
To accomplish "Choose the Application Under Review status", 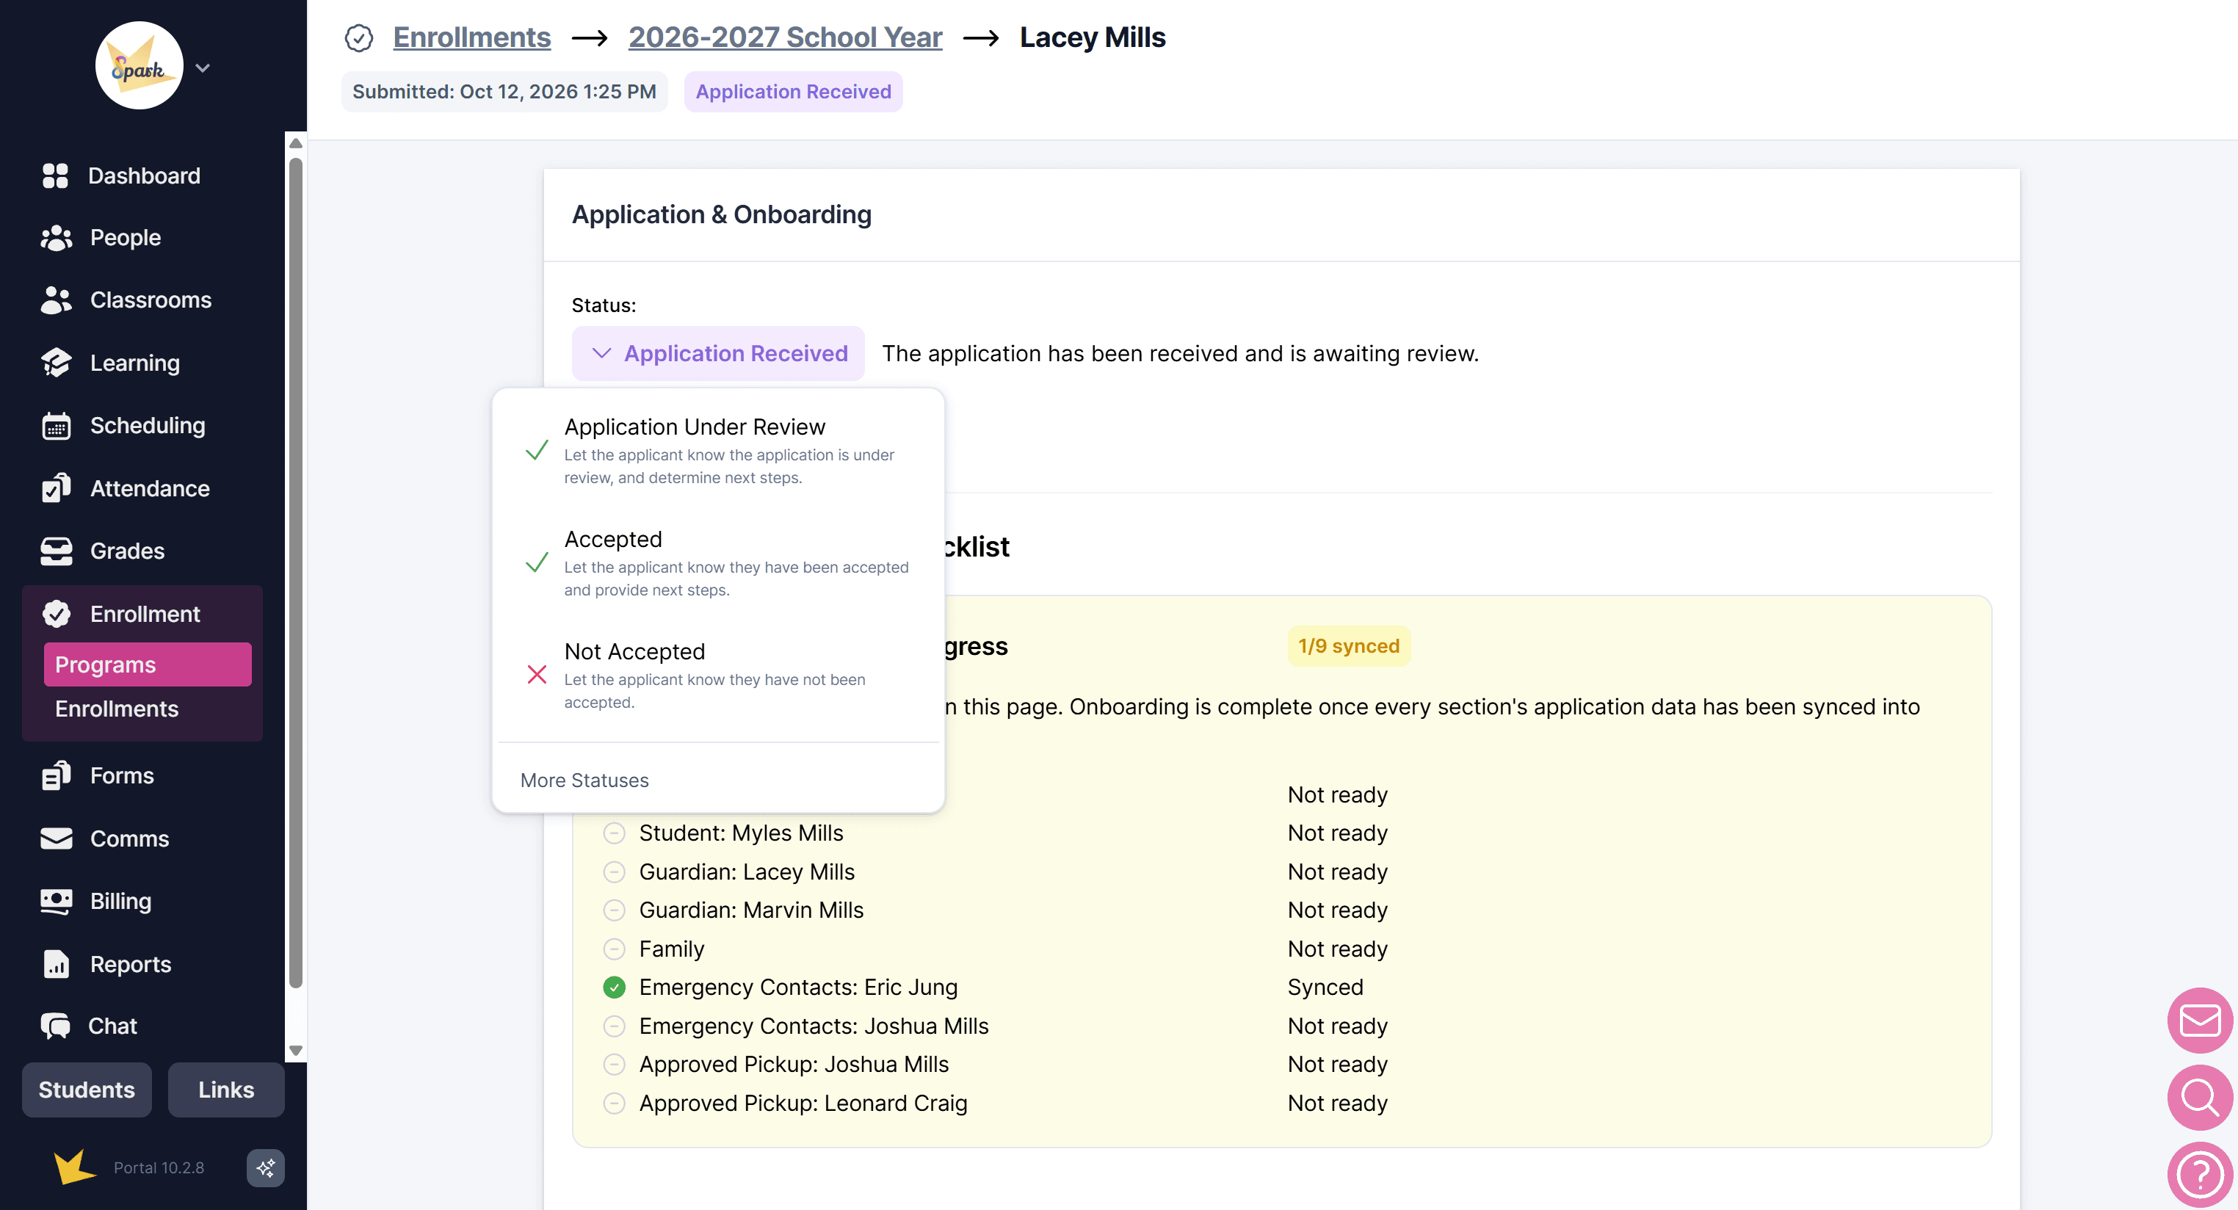I will [x=717, y=451].
